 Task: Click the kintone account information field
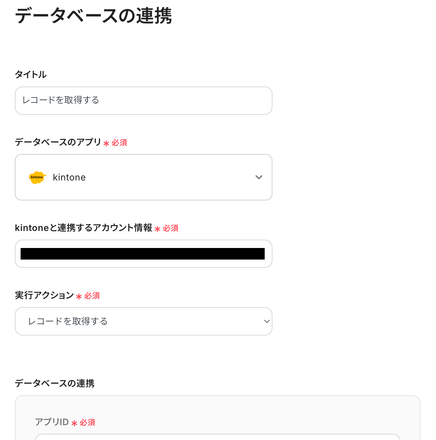click(143, 254)
